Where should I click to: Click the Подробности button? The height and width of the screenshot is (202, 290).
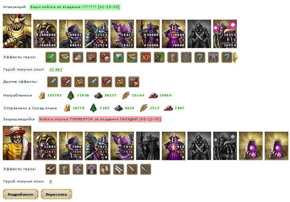tap(21, 194)
